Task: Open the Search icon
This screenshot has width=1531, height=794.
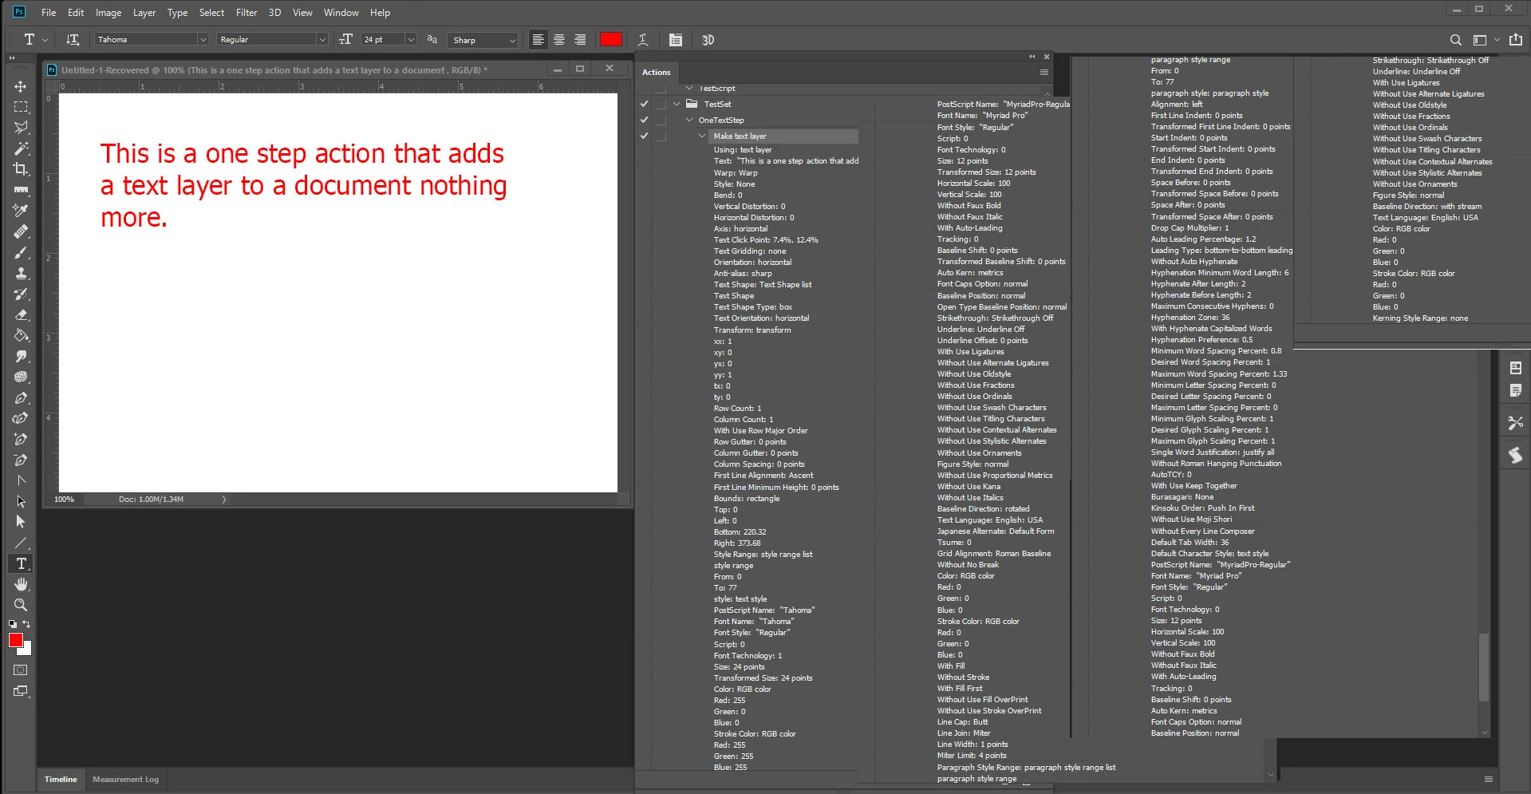Action: 1456,40
